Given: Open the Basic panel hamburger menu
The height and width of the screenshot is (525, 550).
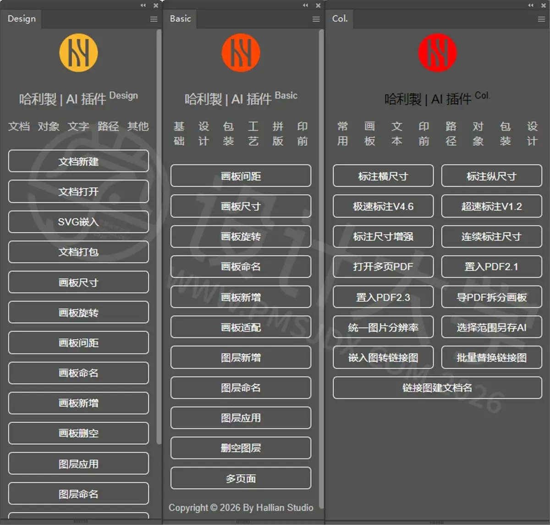Looking at the screenshot, I should pos(316,19).
